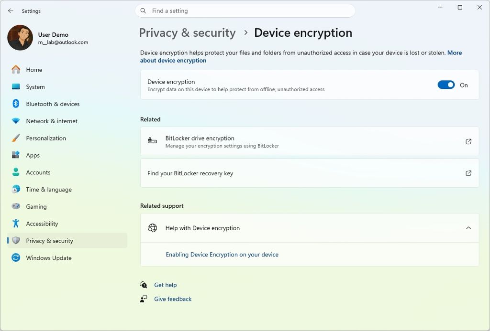This screenshot has width=490, height=331.
Task: Open Accounts settings
Action: (x=67, y=172)
